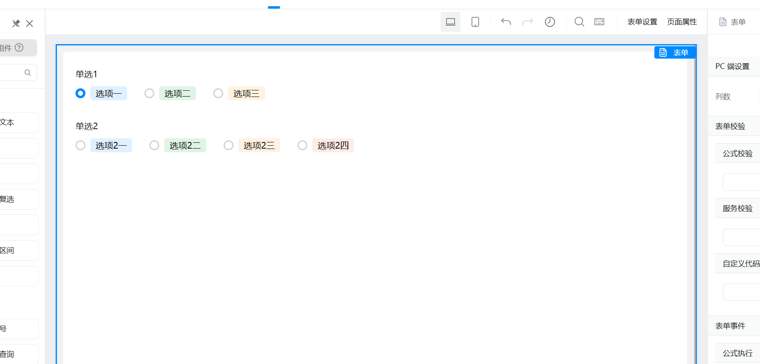Click the input box under 自定义代码
Viewport: 760px width, 364px height.
click(x=741, y=292)
